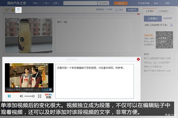Click the 发表帖子 button
This screenshot has width=178, height=118.
click(x=132, y=10)
